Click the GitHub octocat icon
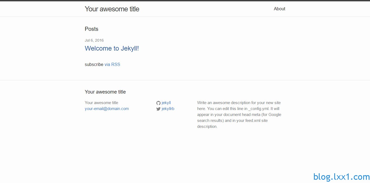This screenshot has width=370, height=183. [x=158, y=103]
